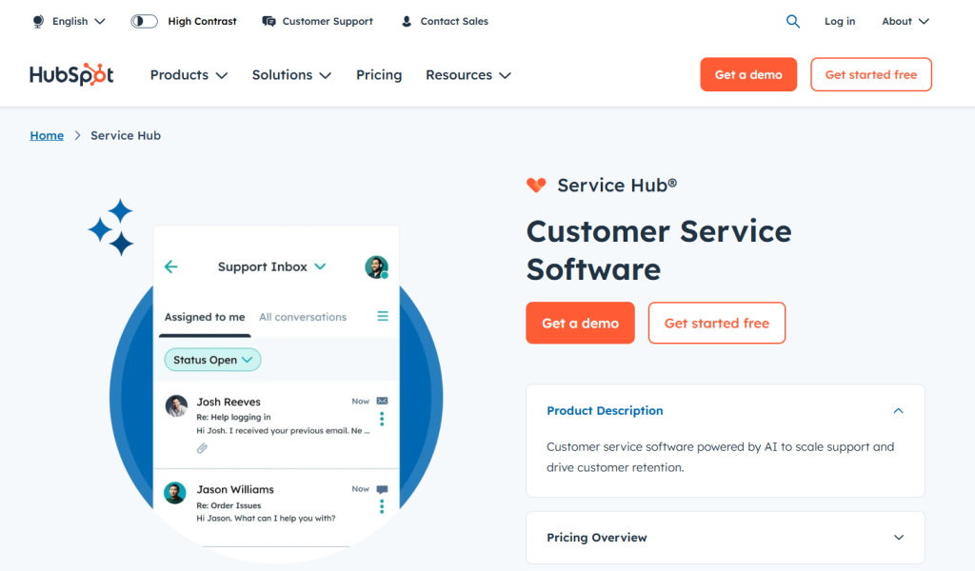Click the heart icon beside Service Hub

(x=536, y=185)
